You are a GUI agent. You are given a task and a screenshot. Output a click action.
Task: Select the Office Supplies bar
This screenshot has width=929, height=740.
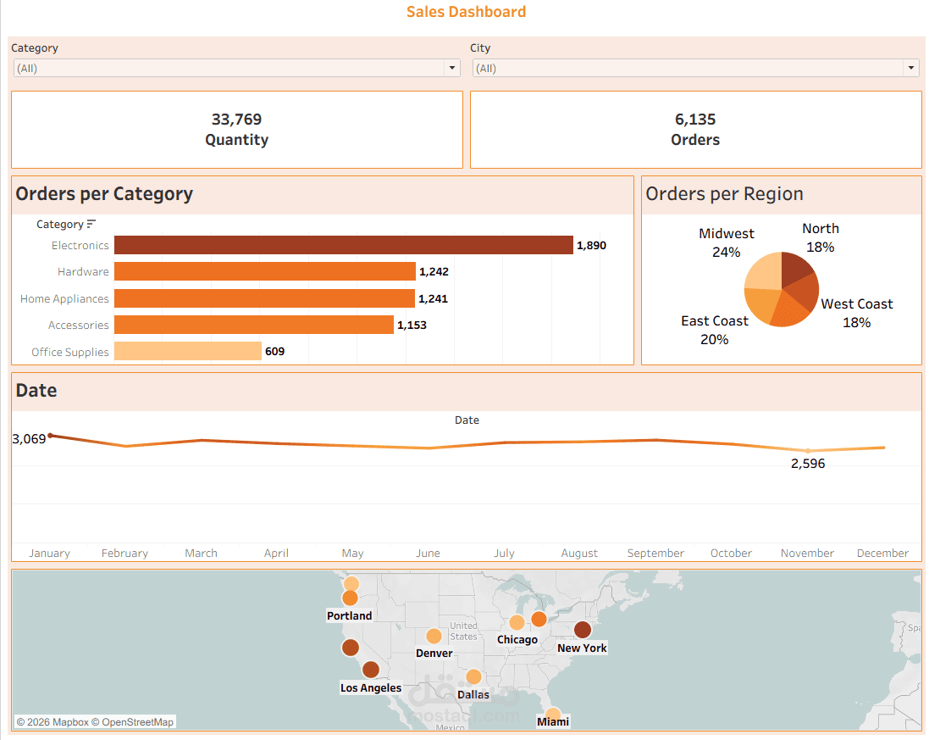tap(186, 351)
